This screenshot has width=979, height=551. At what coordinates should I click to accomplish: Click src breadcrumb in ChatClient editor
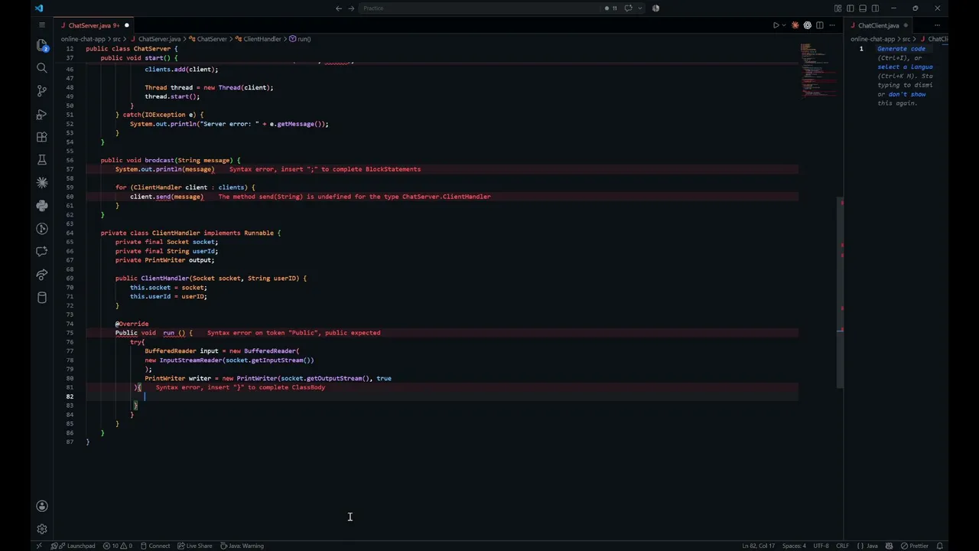click(906, 39)
